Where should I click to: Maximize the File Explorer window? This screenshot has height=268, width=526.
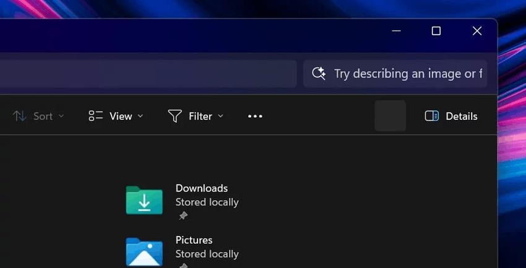pyautogui.click(x=436, y=31)
